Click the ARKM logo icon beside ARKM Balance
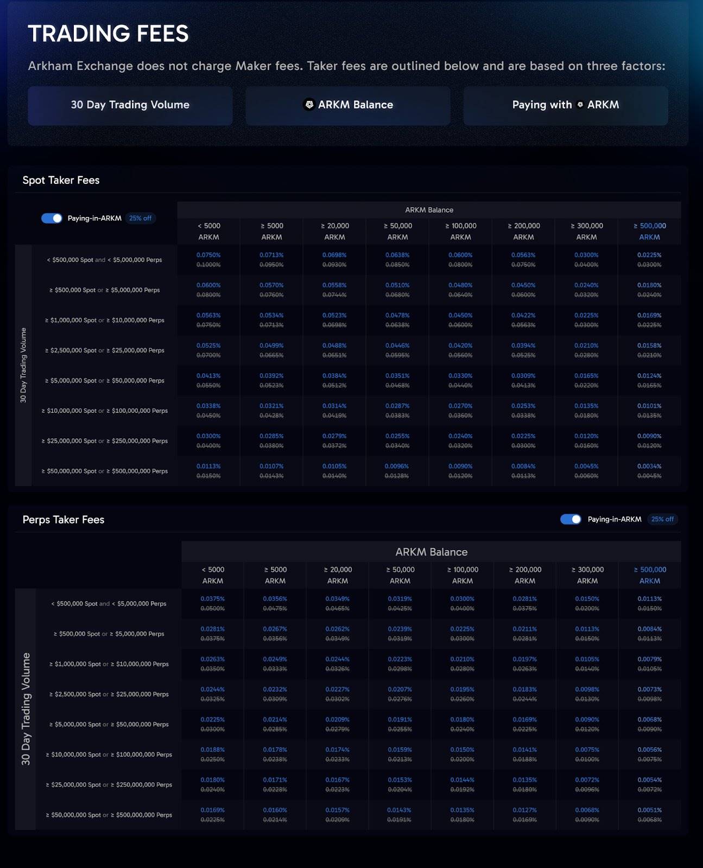 point(309,105)
